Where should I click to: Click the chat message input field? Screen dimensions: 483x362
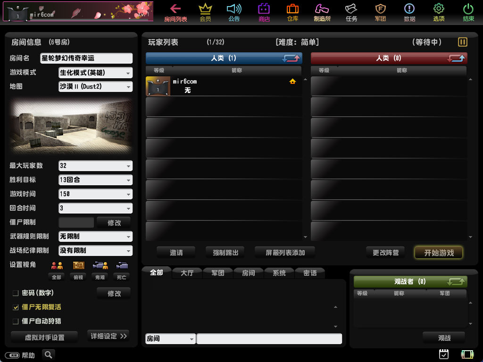pos(269,339)
